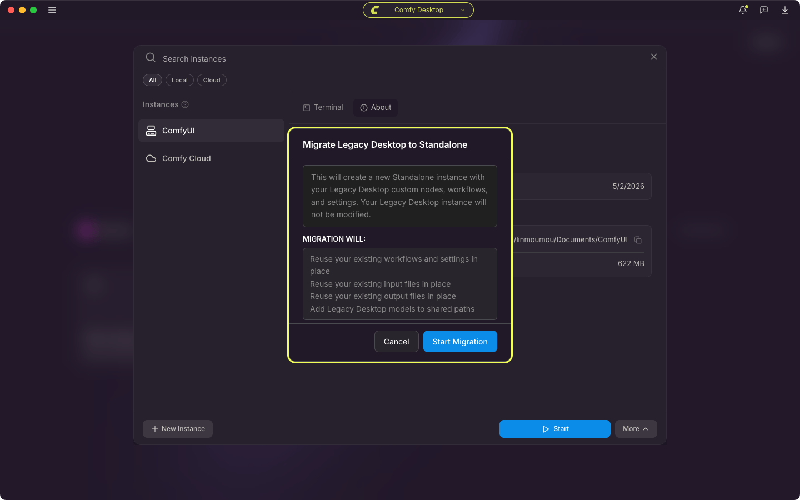Select the Comfy Cloud instance
Image resolution: width=800 pixels, height=500 pixels.
(211, 158)
